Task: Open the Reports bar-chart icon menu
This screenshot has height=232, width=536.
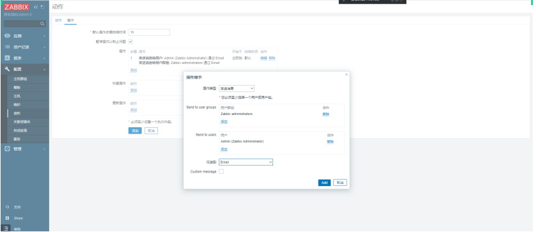Action: coord(7,58)
